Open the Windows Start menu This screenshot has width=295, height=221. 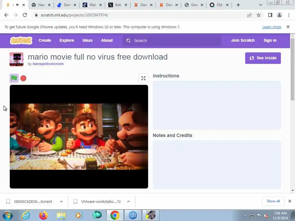tap(8, 215)
